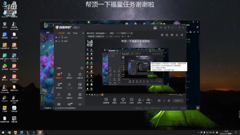Open Chrome from the taskbar
Image resolution: width=240 pixels, height=135 pixels.
click(x=9, y=132)
